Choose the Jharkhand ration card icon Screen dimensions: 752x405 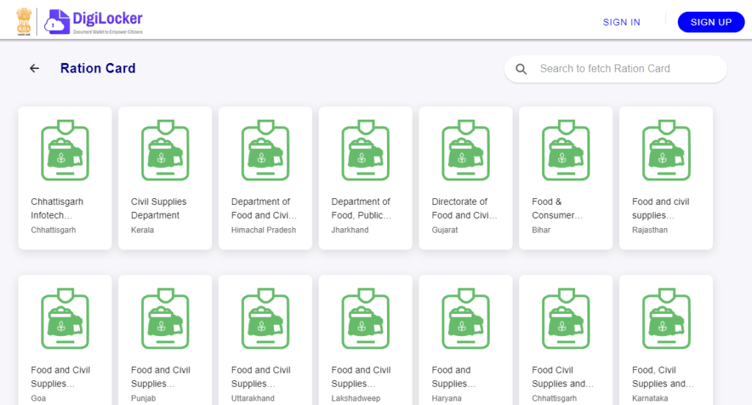[366, 150]
